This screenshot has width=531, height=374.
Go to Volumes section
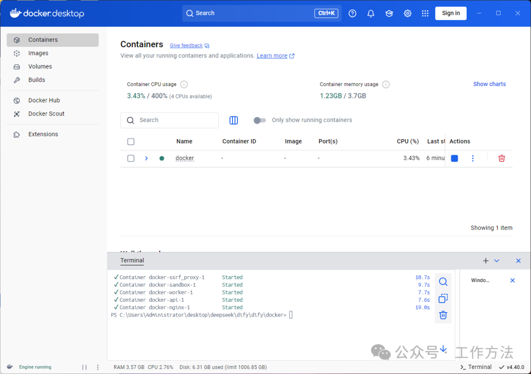click(x=53, y=67)
